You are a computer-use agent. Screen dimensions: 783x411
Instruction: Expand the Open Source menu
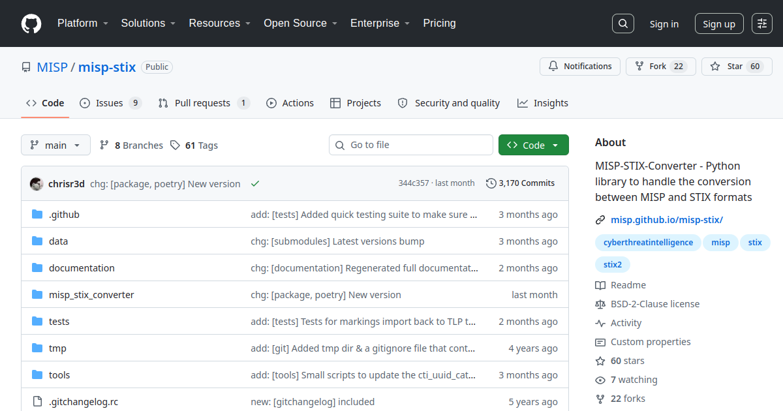pyautogui.click(x=300, y=23)
